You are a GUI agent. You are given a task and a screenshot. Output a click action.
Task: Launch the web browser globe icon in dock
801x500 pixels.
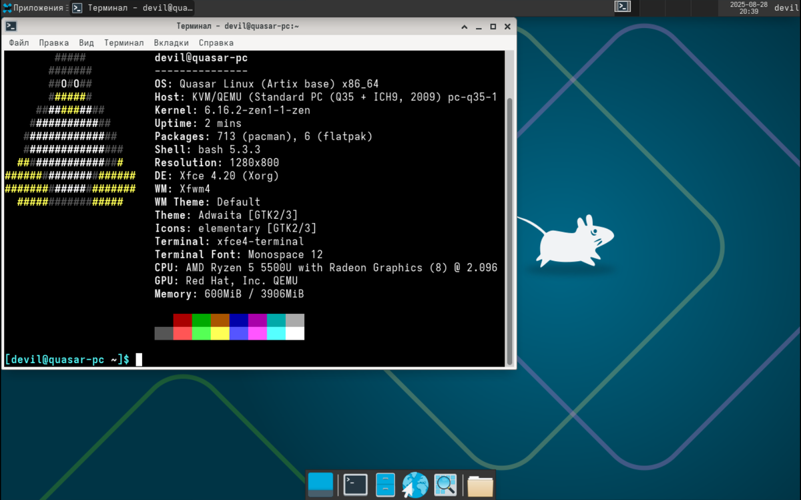tap(415, 485)
